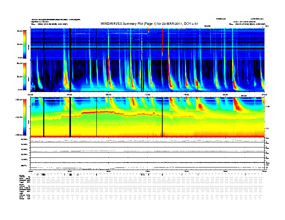Click the 04:00 tick under RAD1 panel

69,95
